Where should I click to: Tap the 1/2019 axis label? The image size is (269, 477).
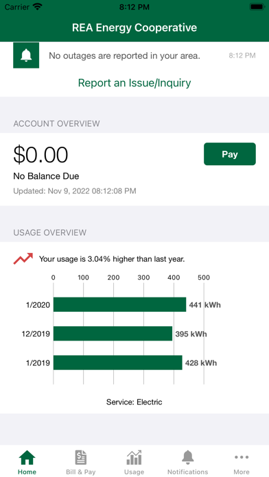click(38, 363)
